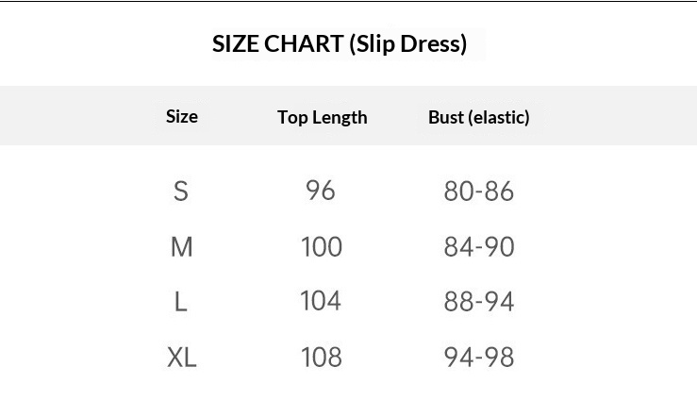Viewport: 697px width, 417px height.
Task: Click the top length value 96
Action: click(x=321, y=191)
